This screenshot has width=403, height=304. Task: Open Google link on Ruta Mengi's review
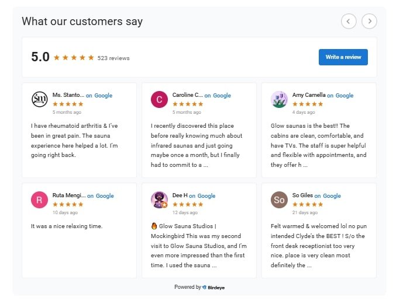[x=104, y=196]
